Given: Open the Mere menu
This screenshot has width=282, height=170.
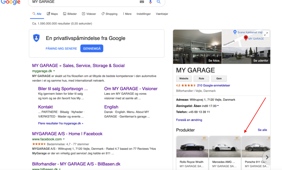Looking at the screenshot, I should click(127, 14).
